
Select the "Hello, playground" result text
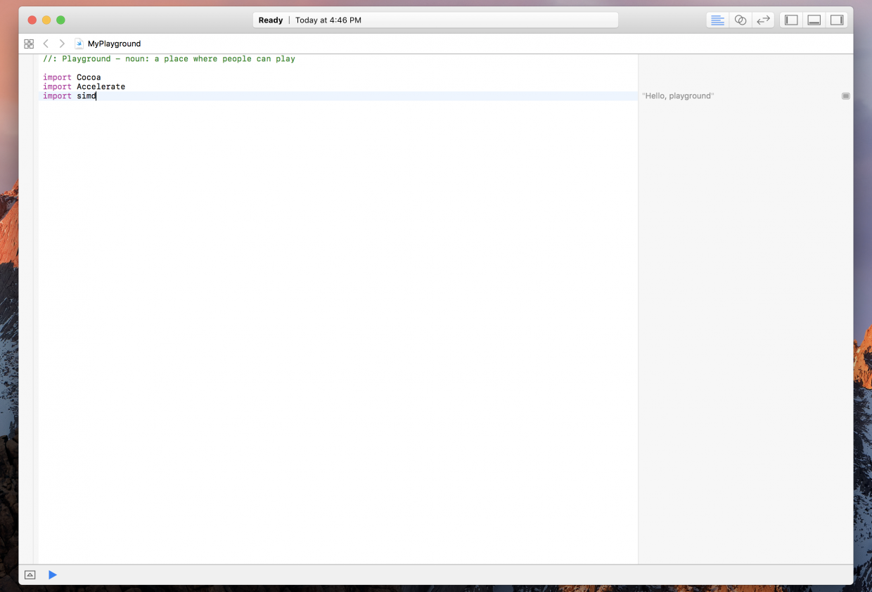coord(678,96)
